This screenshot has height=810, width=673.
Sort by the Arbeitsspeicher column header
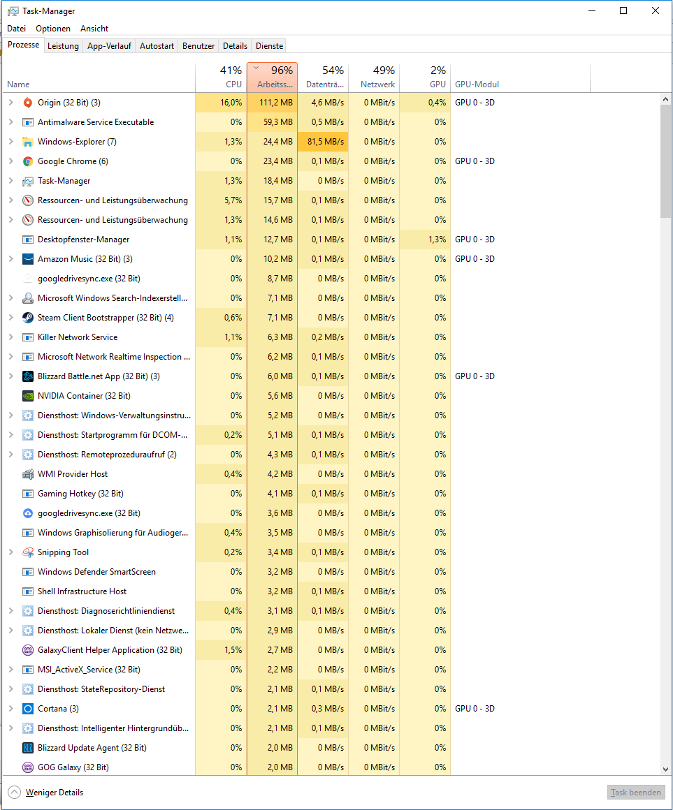click(273, 78)
